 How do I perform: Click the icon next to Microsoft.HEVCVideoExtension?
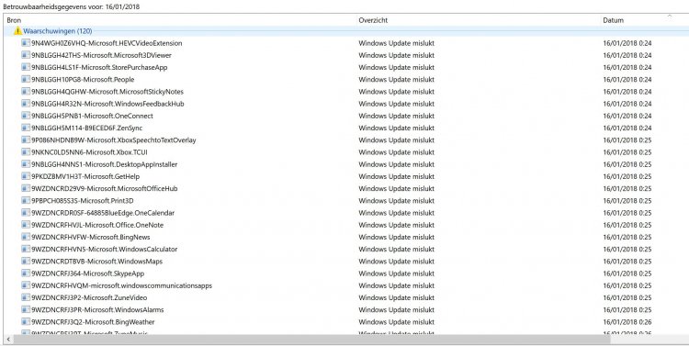click(26, 43)
